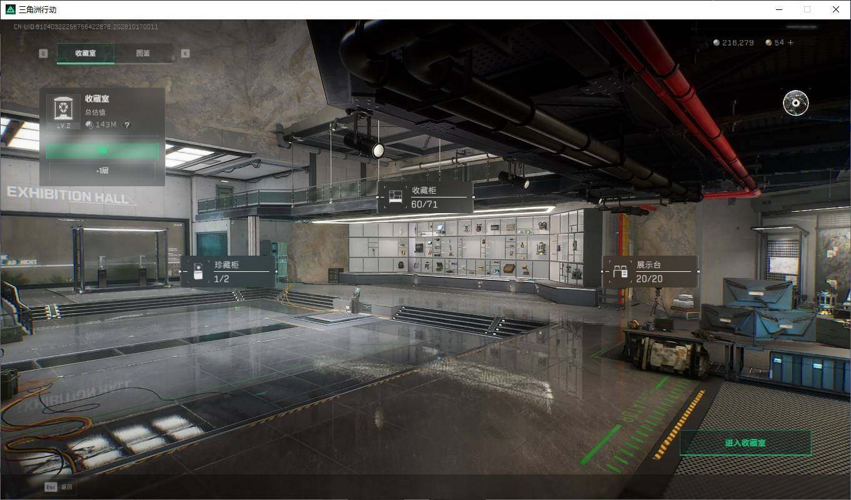This screenshot has height=500, width=851.
Task: Click the 216,279 currency balance
Action: click(738, 42)
